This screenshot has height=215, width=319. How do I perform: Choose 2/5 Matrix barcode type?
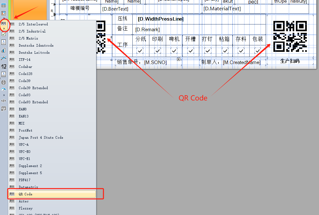(52, 38)
